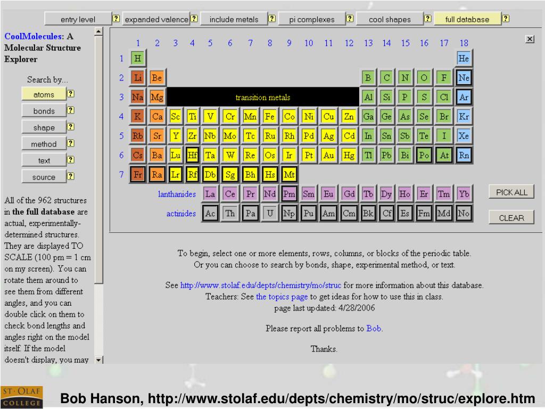The image size is (545, 409).
Task: Select period 2 row header
Action: click(x=121, y=78)
